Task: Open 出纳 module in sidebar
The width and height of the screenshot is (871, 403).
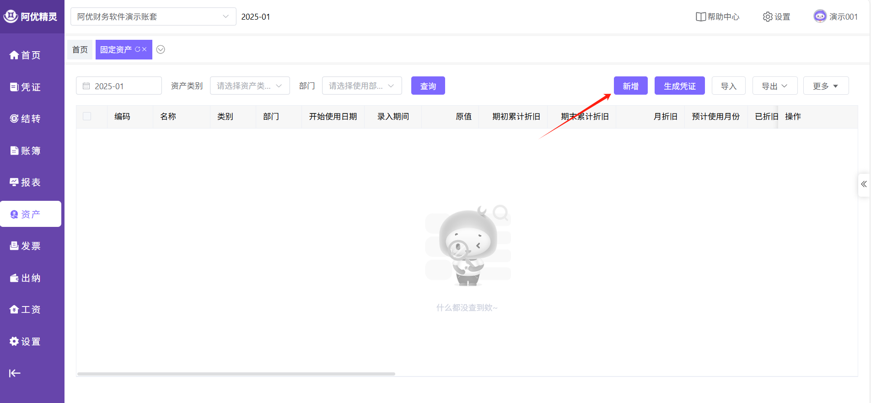Action: pos(26,278)
